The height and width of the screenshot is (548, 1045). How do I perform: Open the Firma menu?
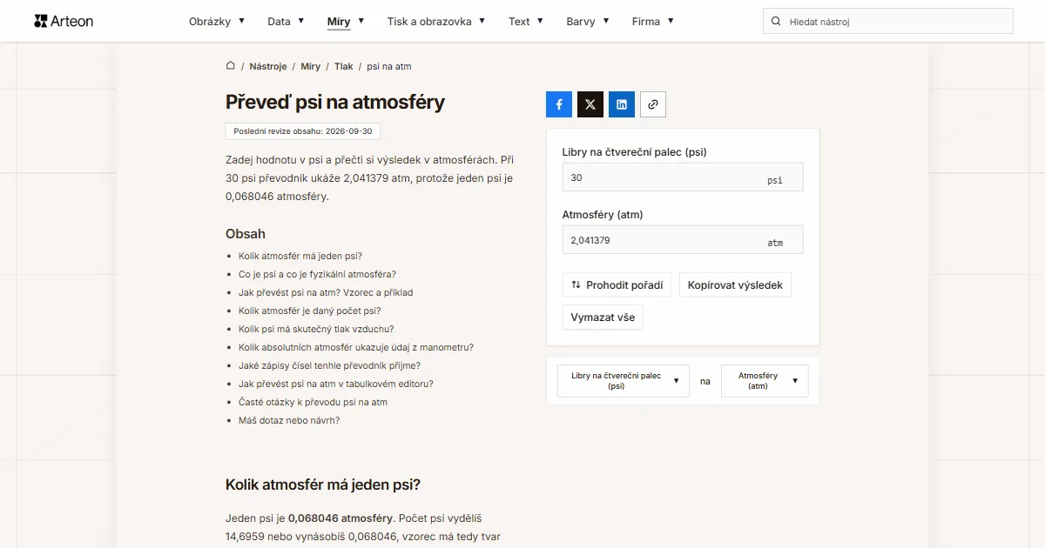(653, 22)
